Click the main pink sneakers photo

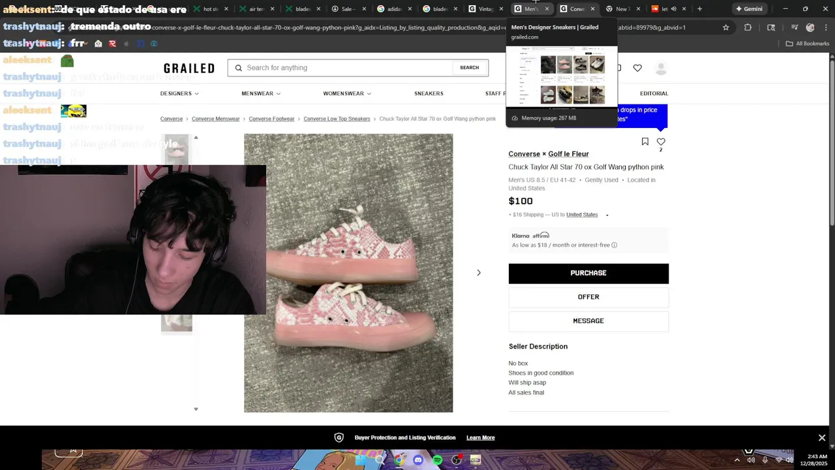pyautogui.click(x=348, y=273)
